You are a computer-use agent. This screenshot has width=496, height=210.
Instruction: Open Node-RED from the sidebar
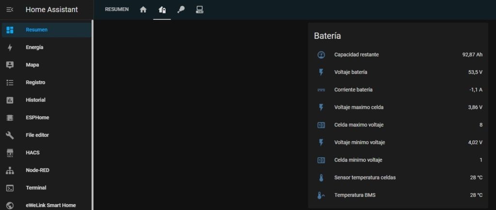click(37, 170)
